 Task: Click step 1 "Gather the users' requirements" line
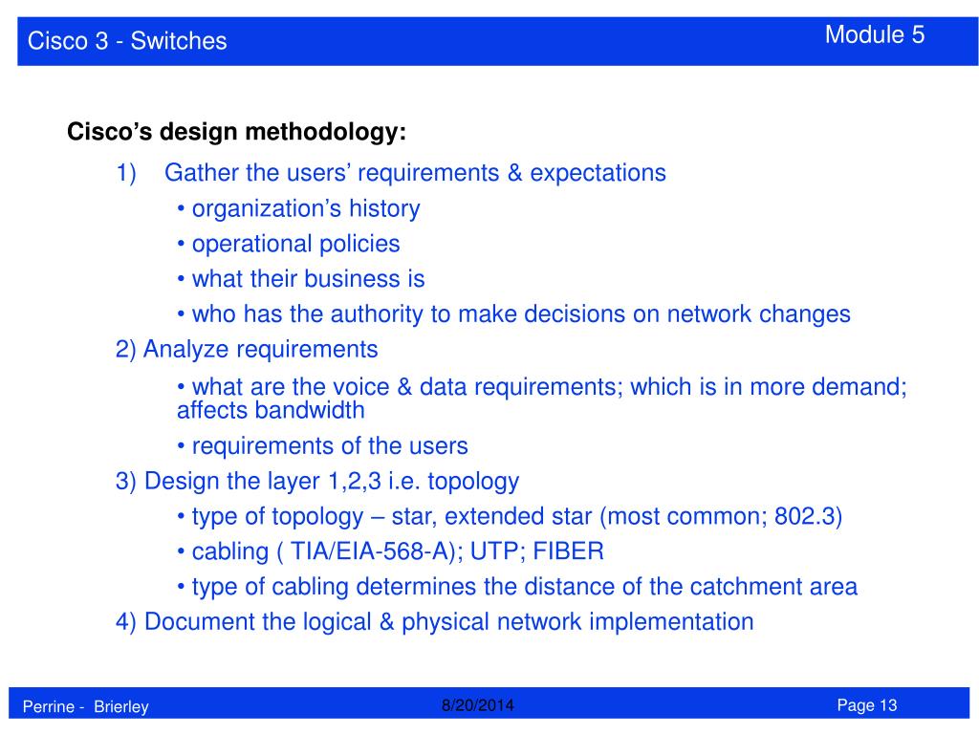414,173
